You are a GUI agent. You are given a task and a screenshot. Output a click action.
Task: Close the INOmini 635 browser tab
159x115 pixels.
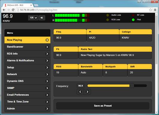click(31, 5)
